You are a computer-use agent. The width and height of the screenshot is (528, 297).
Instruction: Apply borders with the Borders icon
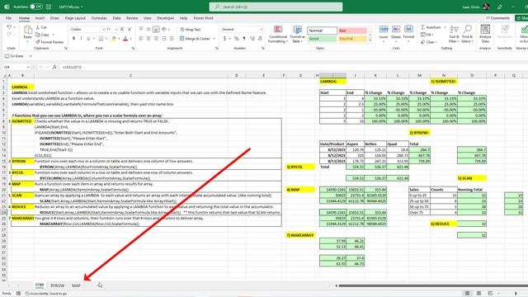click(x=101, y=39)
